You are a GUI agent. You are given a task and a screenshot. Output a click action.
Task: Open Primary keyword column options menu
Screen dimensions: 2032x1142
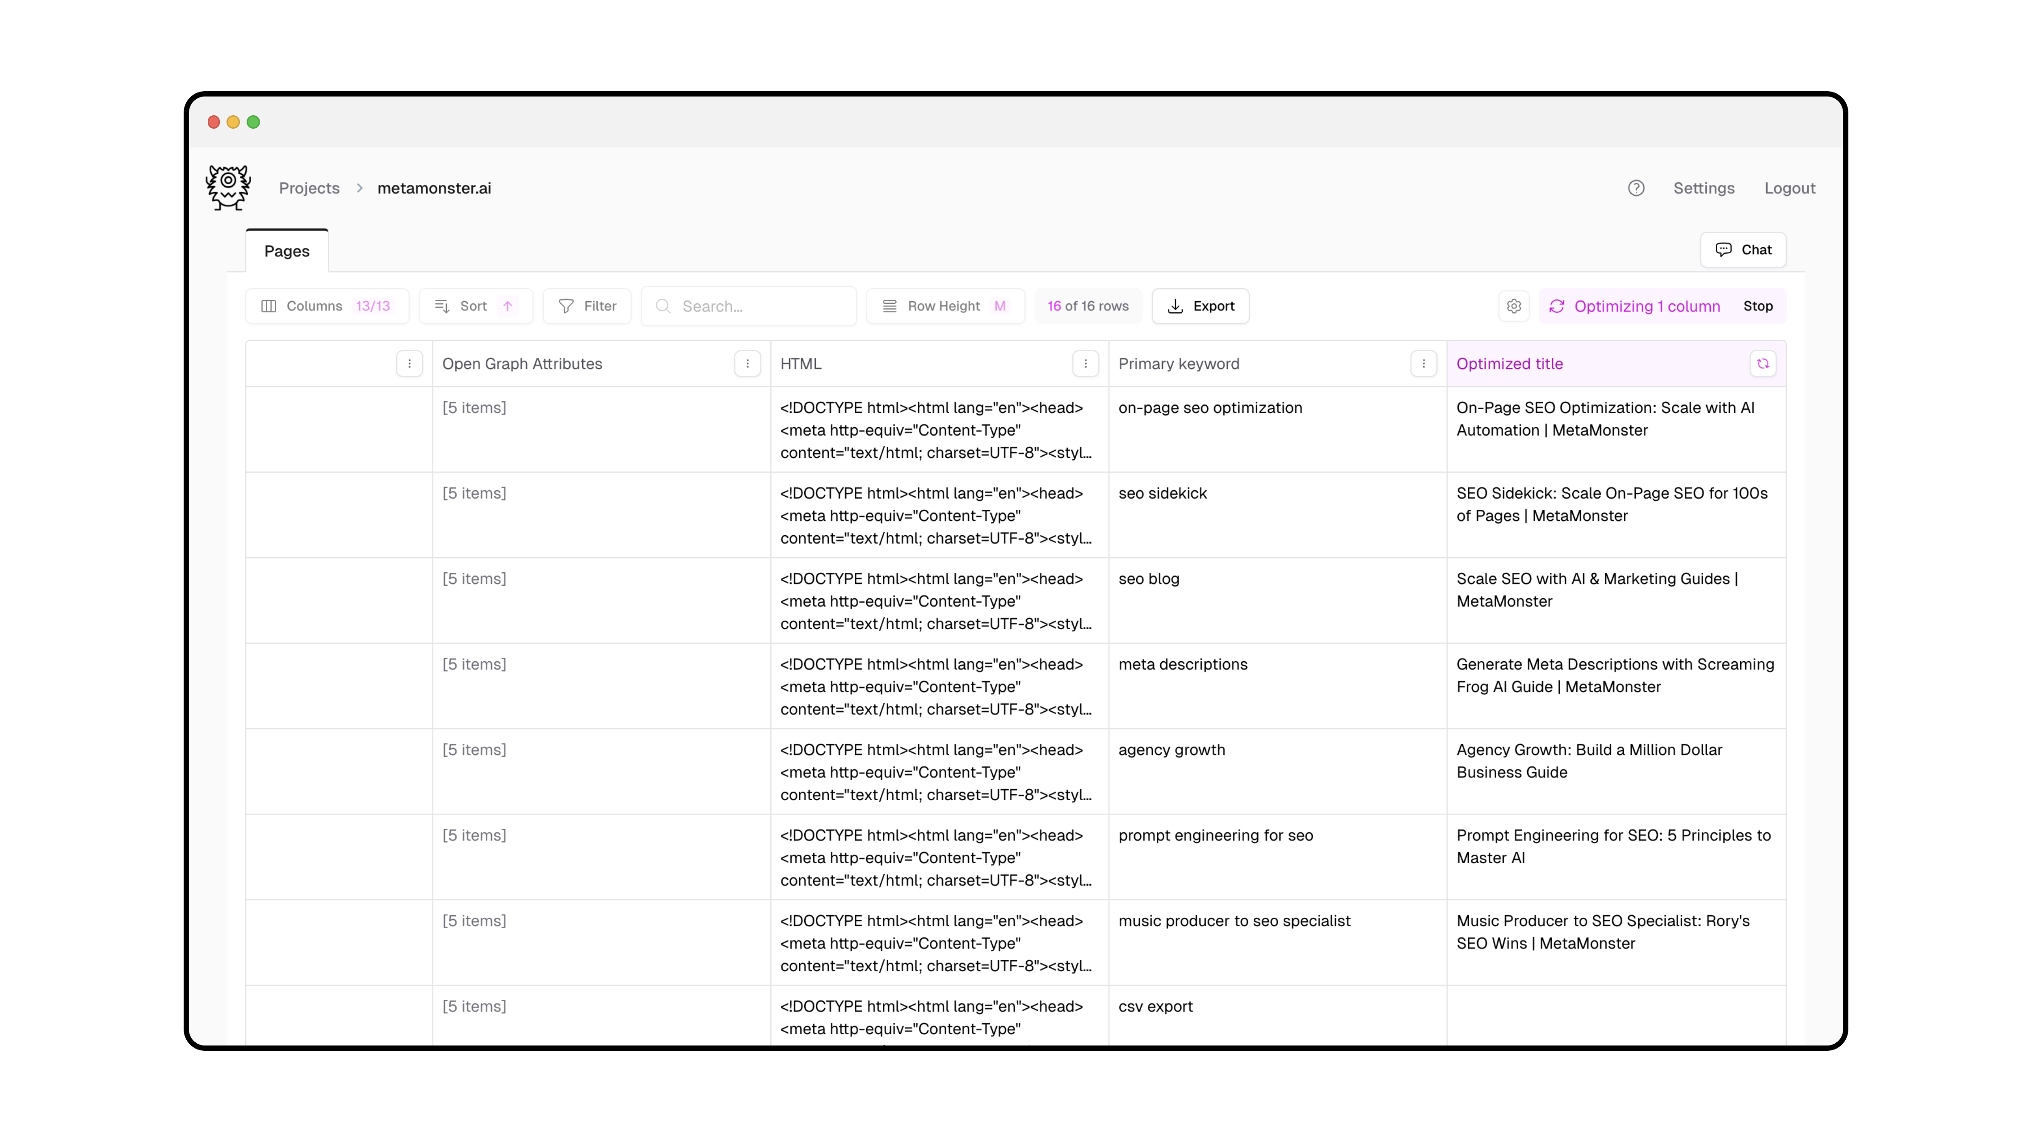tap(1424, 364)
